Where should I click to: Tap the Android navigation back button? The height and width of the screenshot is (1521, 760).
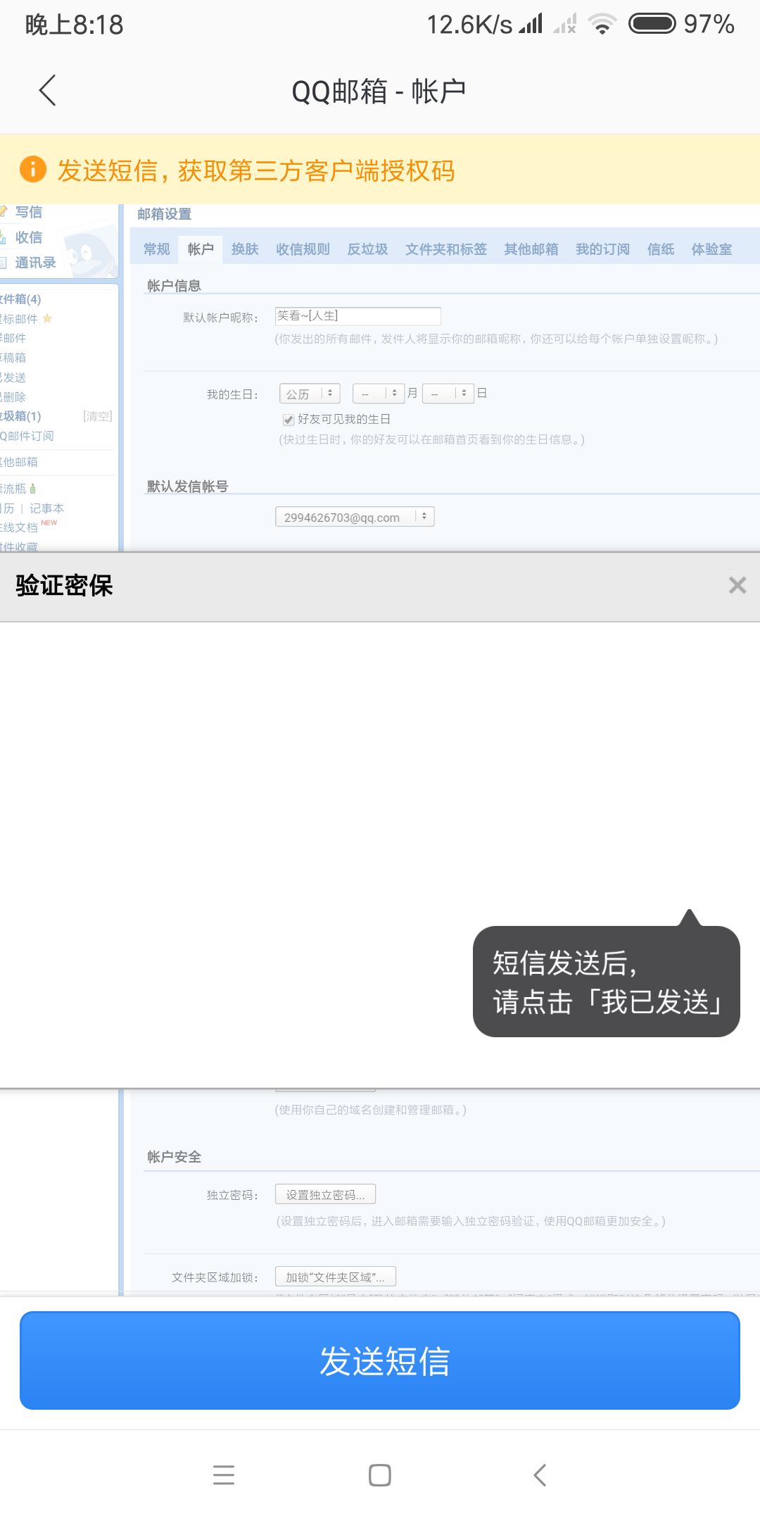click(540, 1475)
